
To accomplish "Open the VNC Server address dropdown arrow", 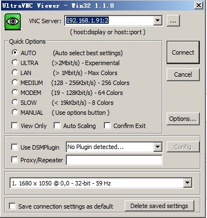I will (157, 21).
